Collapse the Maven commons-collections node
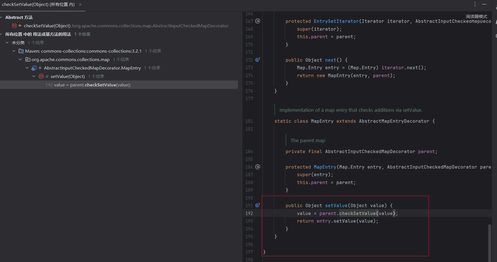The width and height of the screenshot is (497, 262). 14,51
